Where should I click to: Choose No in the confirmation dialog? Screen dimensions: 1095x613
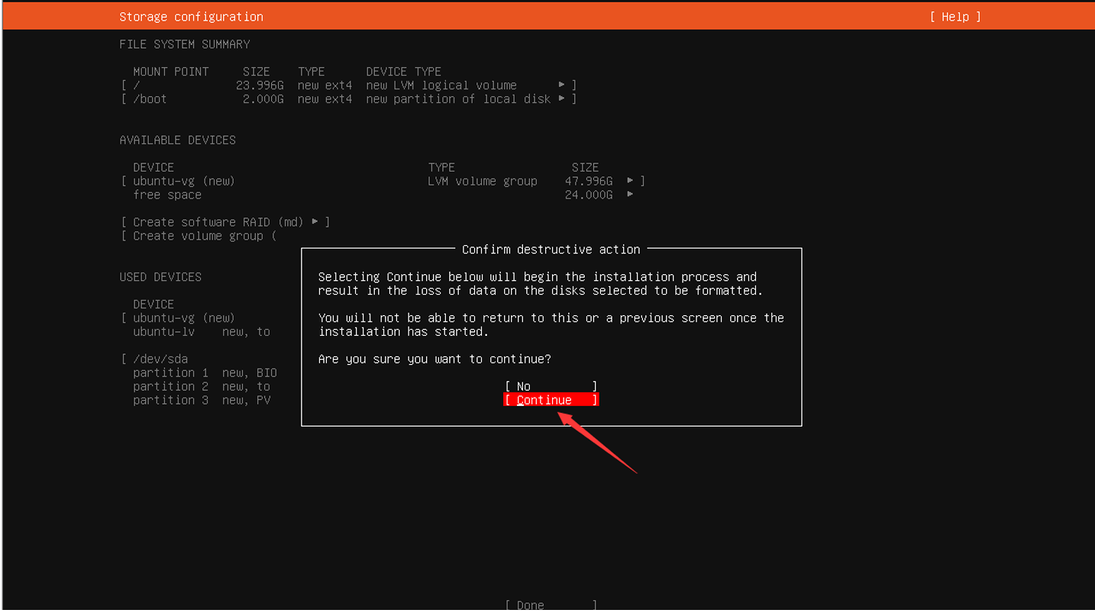click(x=551, y=386)
